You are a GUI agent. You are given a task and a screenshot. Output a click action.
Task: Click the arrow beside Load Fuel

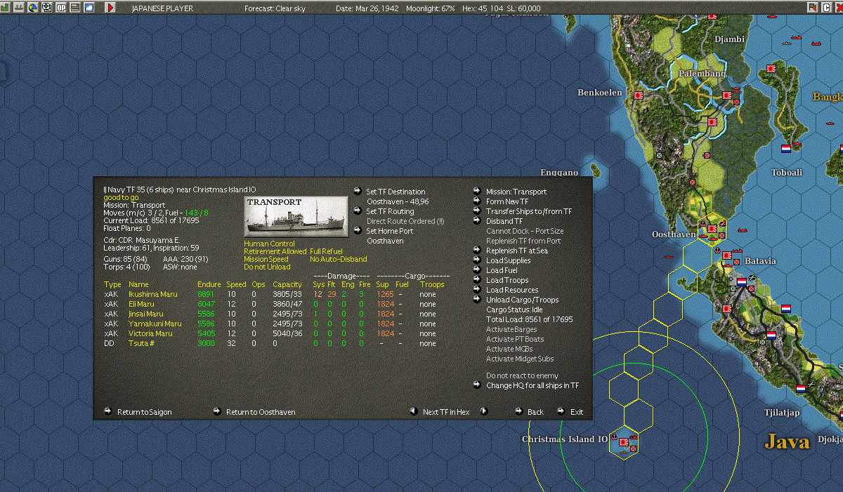pyautogui.click(x=478, y=270)
